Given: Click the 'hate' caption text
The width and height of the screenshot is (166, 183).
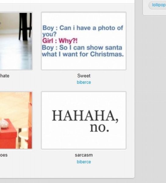Looking at the screenshot, I should (x=5, y=76).
